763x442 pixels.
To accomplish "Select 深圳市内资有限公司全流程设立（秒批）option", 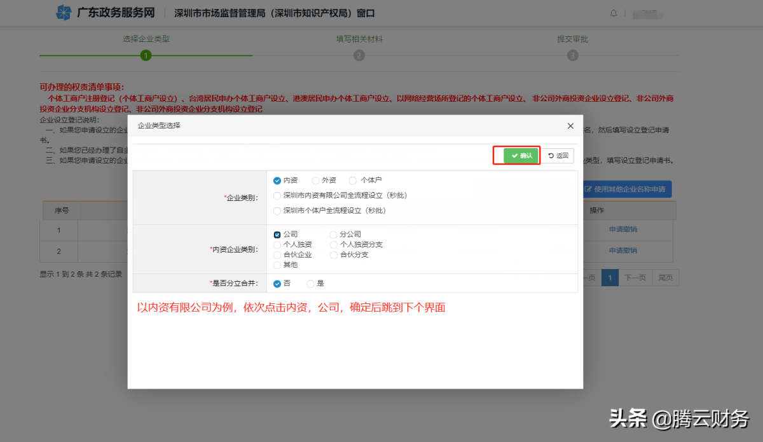I will tap(277, 195).
